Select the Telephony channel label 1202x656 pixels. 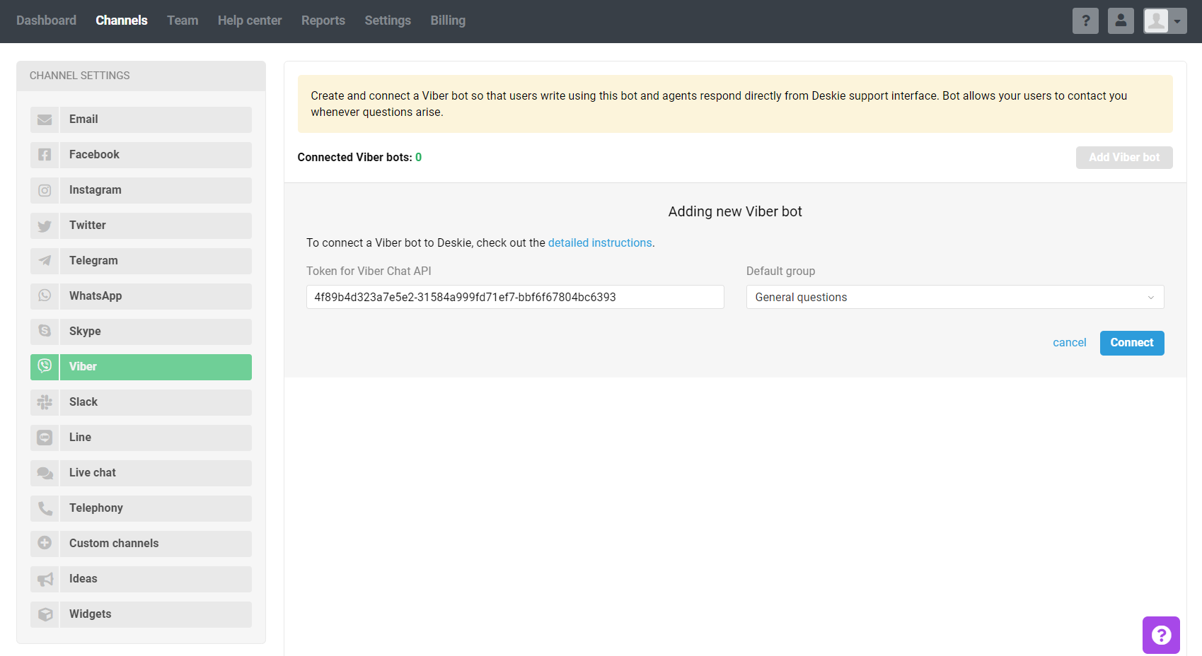[x=96, y=508]
